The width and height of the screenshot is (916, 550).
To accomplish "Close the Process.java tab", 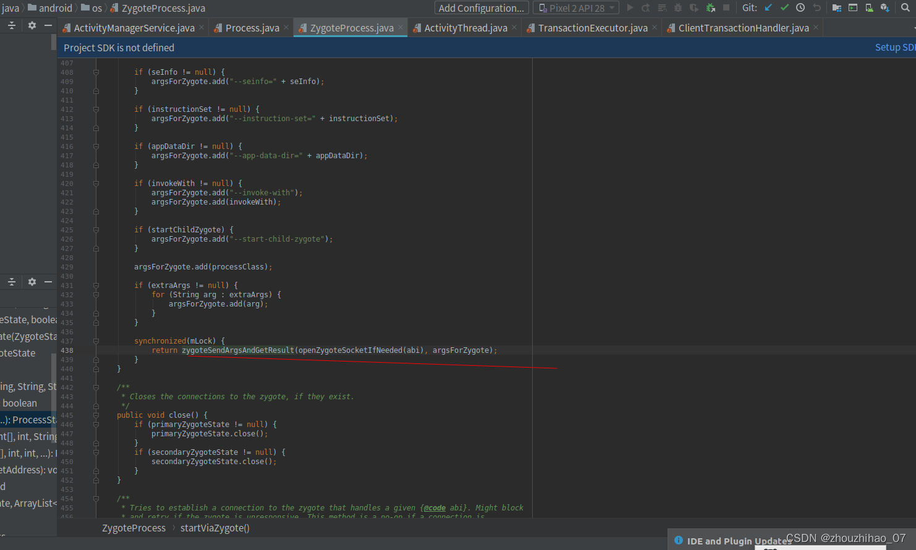I will 286,28.
